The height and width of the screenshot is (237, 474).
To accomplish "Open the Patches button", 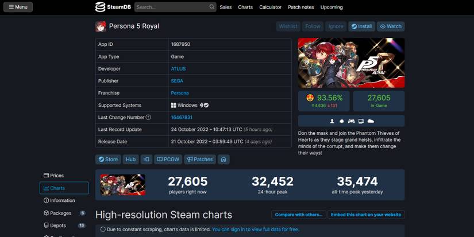I will [x=200, y=160].
